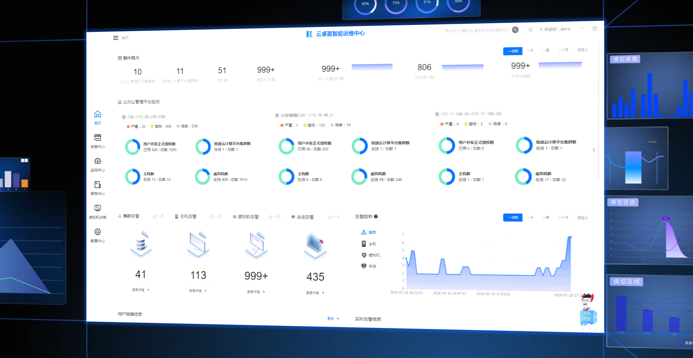Viewport: 693px width, 358px height.
Task: Select 虚拟机诊断 VM diagnosis icon
Action: 98,208
